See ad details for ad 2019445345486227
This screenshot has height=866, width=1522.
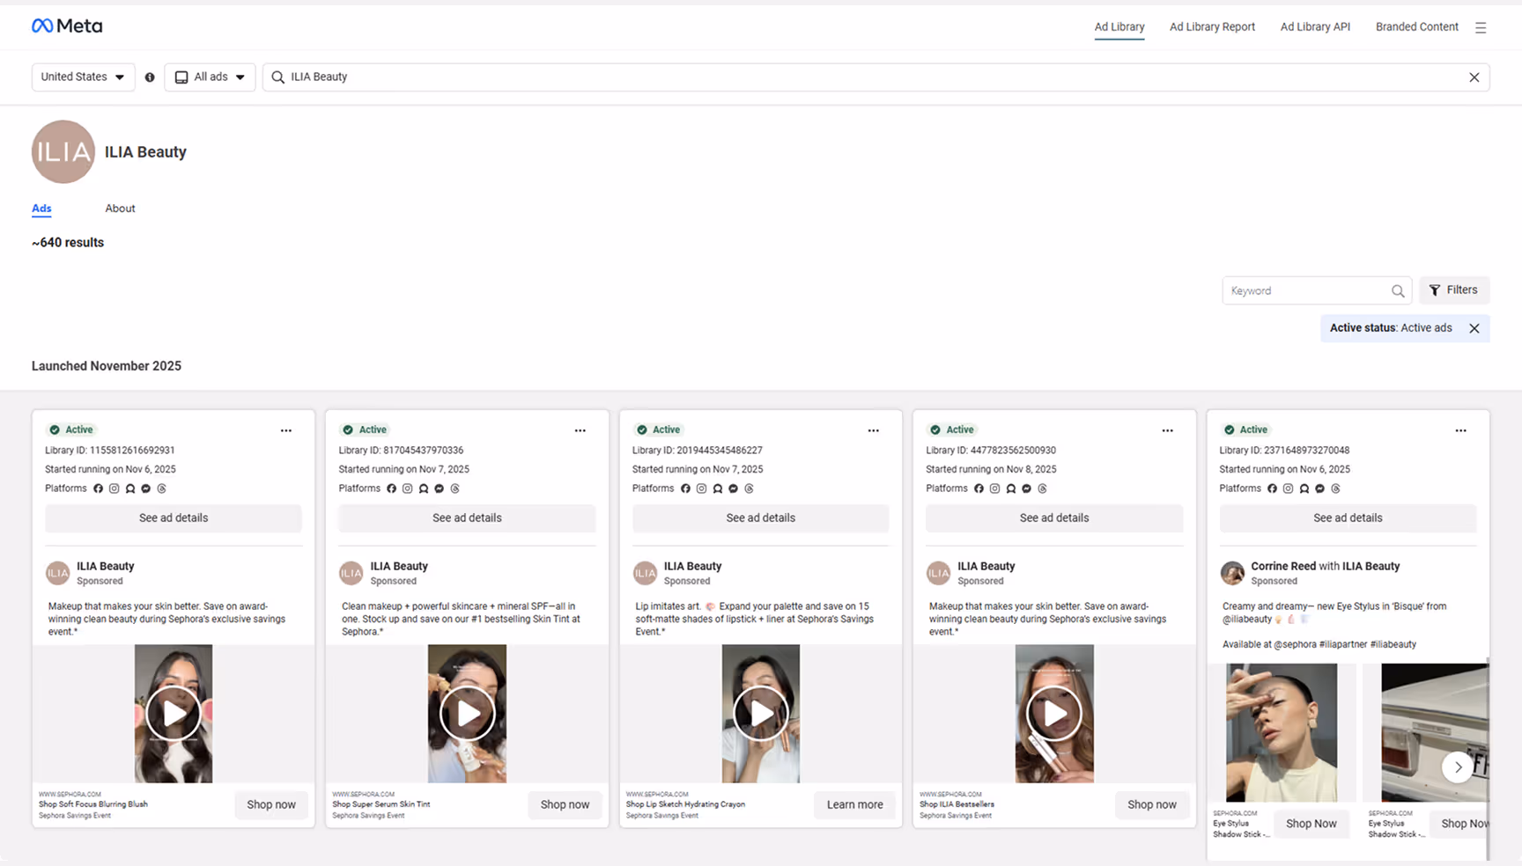(760, 517)
